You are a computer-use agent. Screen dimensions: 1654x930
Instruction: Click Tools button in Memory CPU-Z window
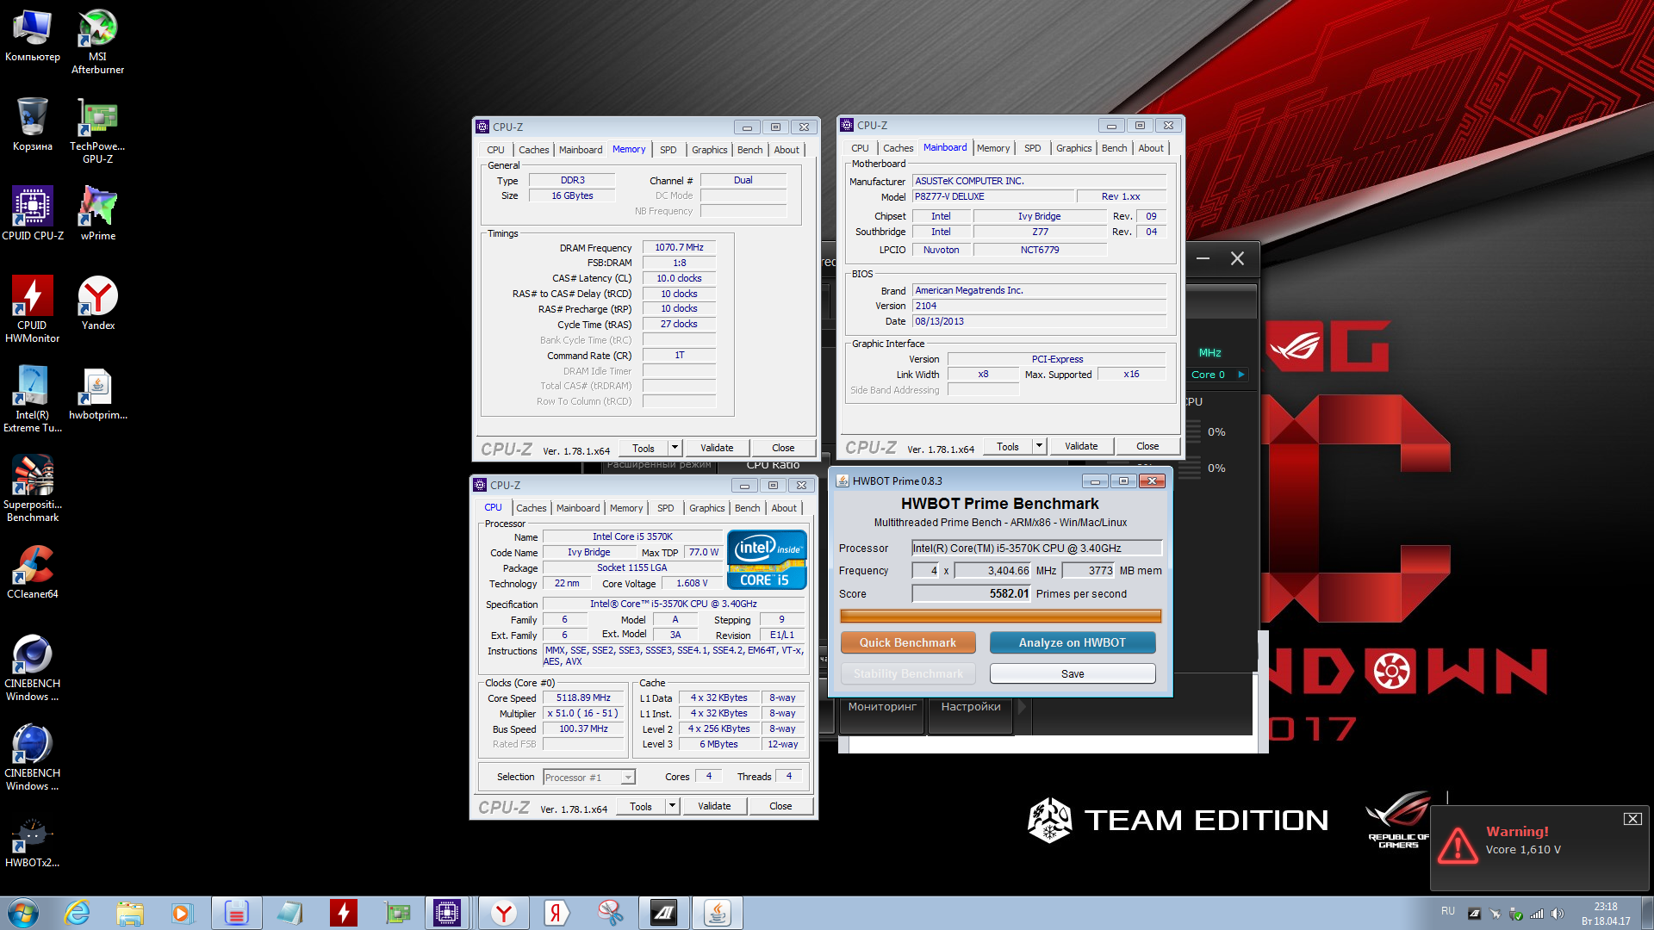644,448
